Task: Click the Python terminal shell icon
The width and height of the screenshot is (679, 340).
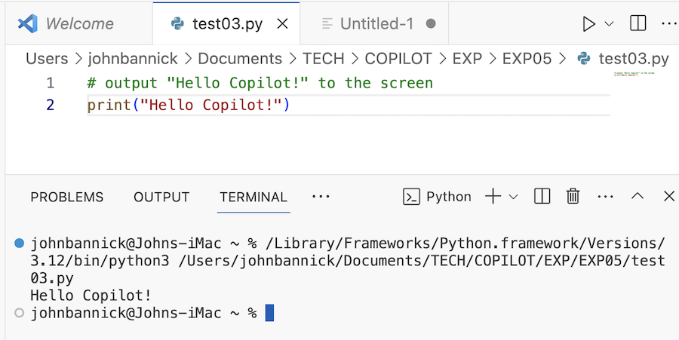Action: (411, 197)
